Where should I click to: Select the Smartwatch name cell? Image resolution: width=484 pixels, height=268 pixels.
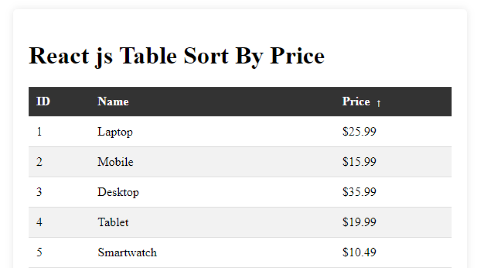click(127, 252)
